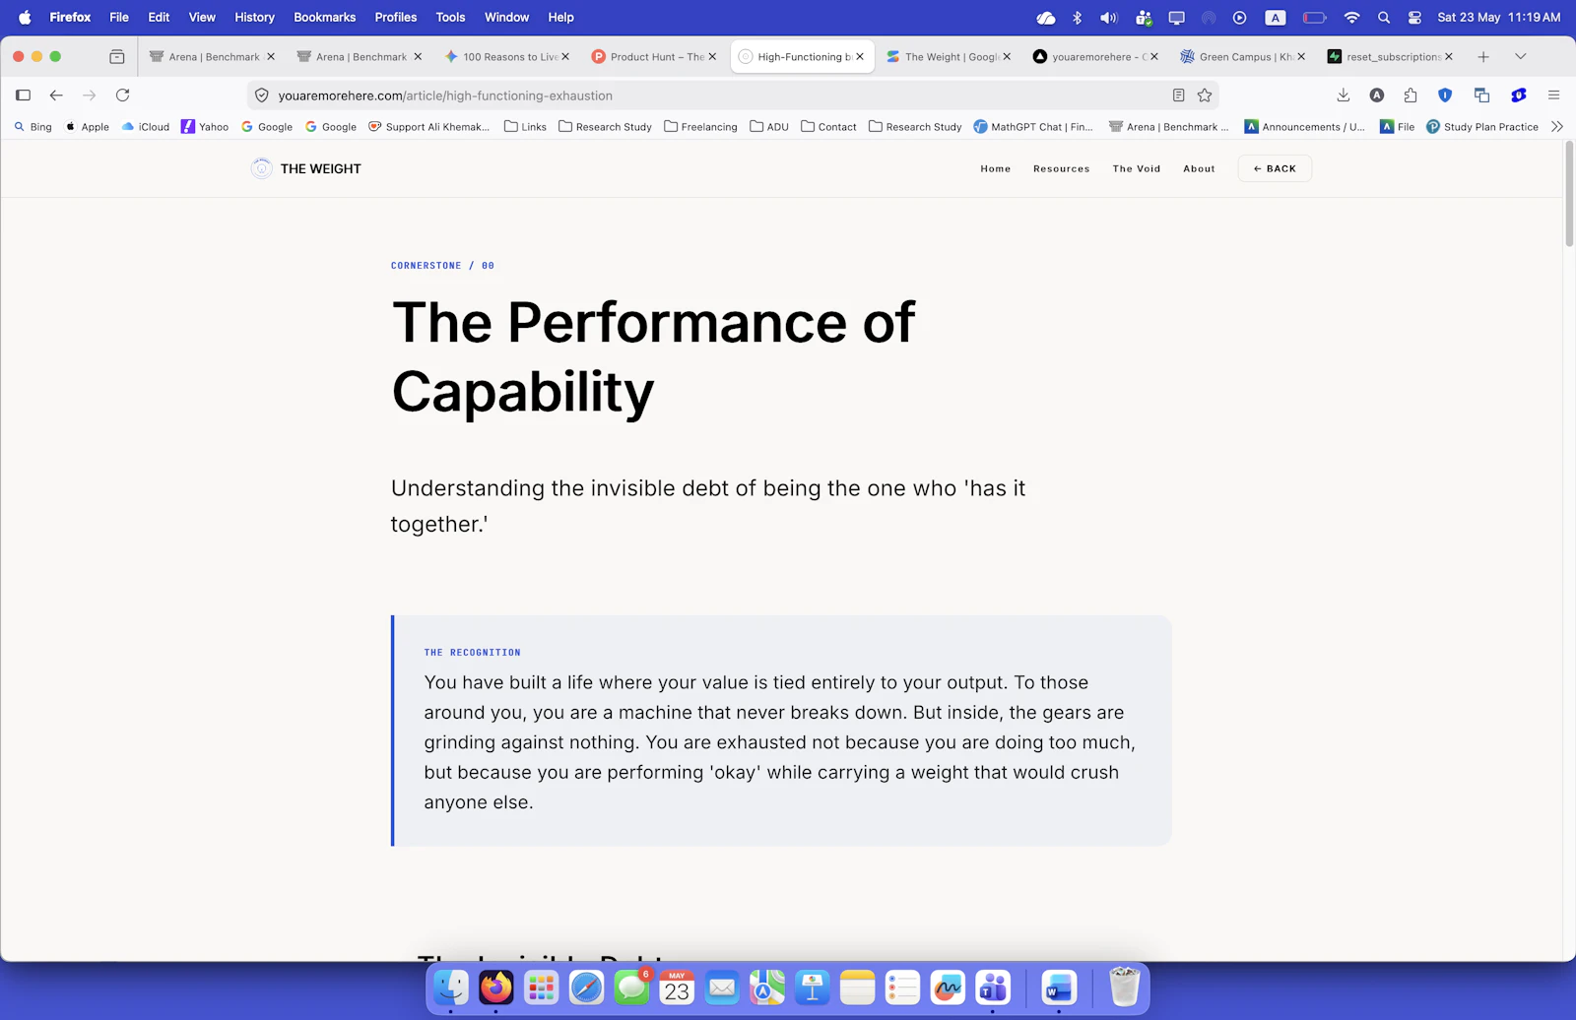Open MathGPT Chat bookmark
The height and width of the screenshot is (1020, 1576).
pyautogui.click(x=1033, y=127)
